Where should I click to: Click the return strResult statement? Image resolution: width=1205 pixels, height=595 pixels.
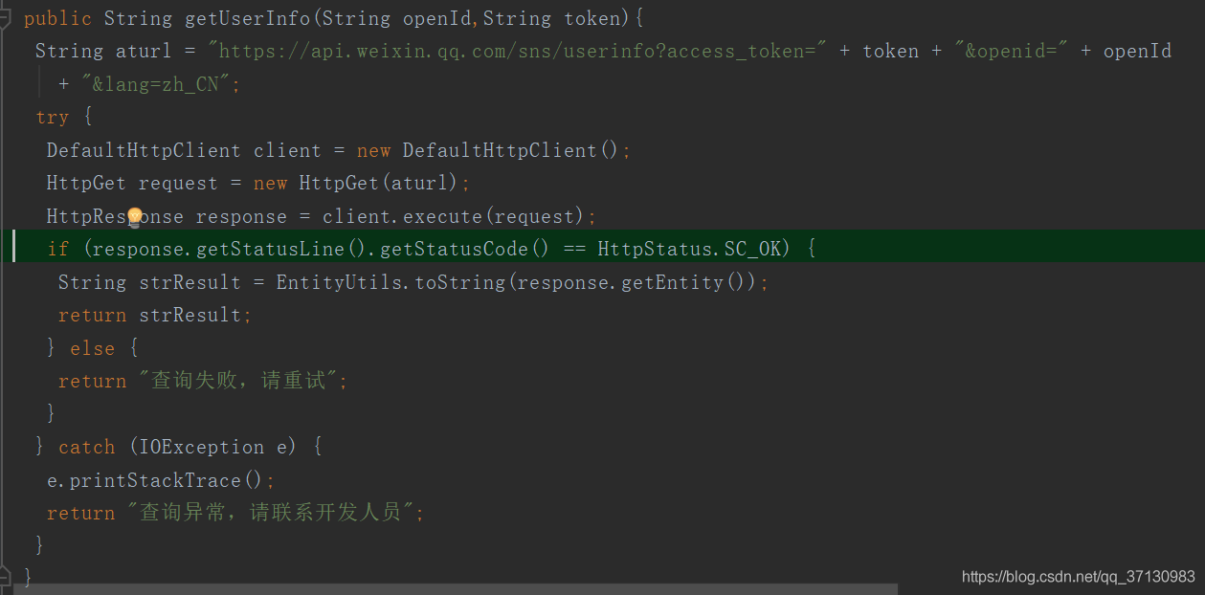pos(154,315)
